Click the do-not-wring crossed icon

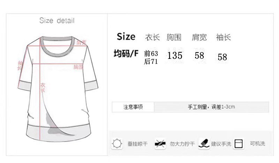click(x=160, y=143)
